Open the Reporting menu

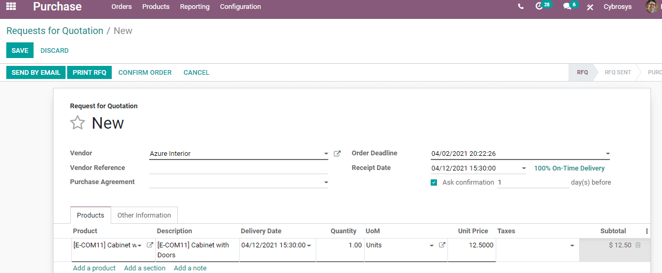point(195,7)
